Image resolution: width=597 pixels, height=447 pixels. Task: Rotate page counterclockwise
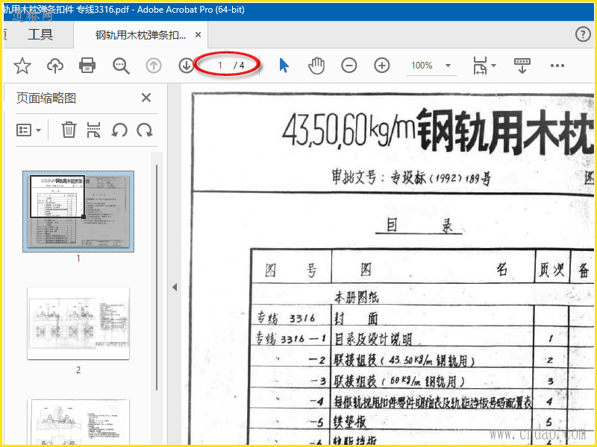point(119,130)
